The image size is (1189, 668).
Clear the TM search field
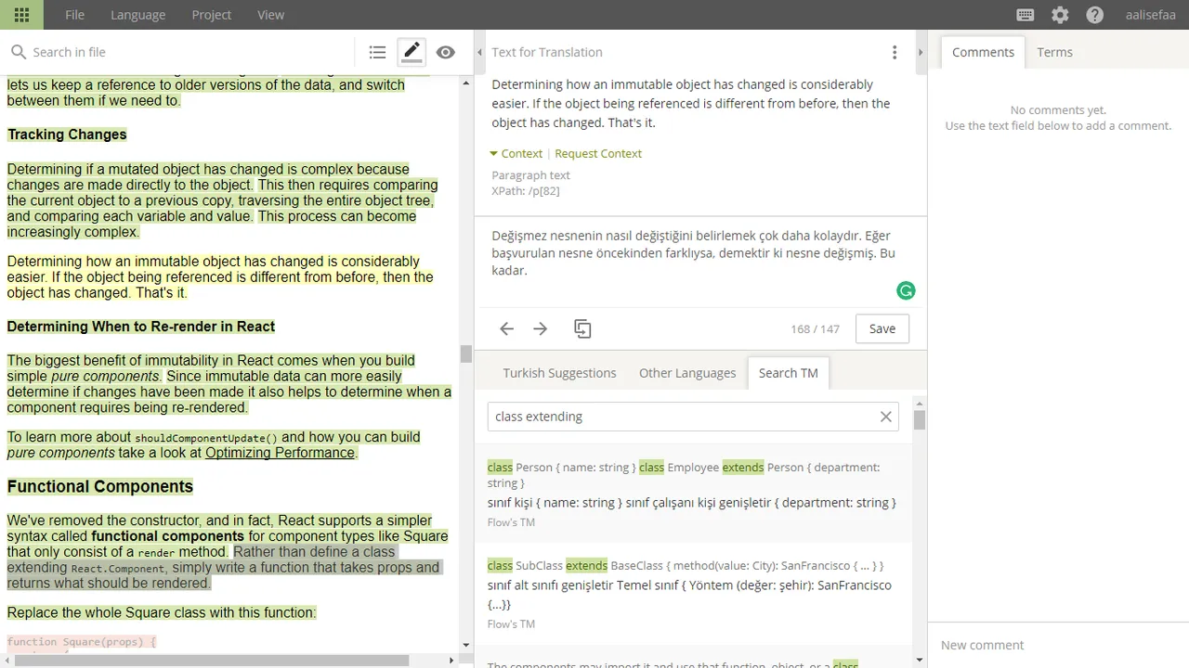pos(886,417)
